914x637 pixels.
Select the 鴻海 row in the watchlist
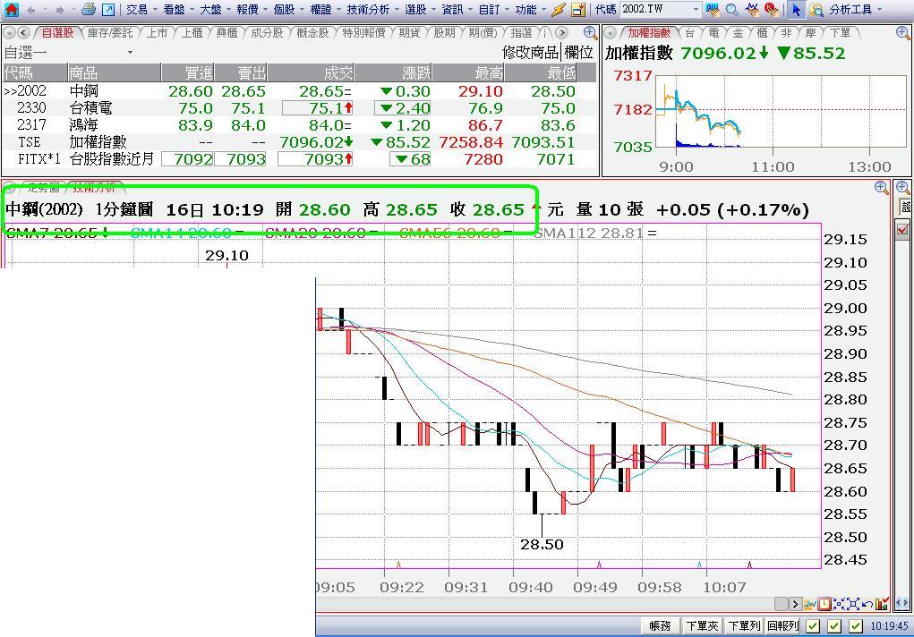pyautogui.click(x=300, y=124)
